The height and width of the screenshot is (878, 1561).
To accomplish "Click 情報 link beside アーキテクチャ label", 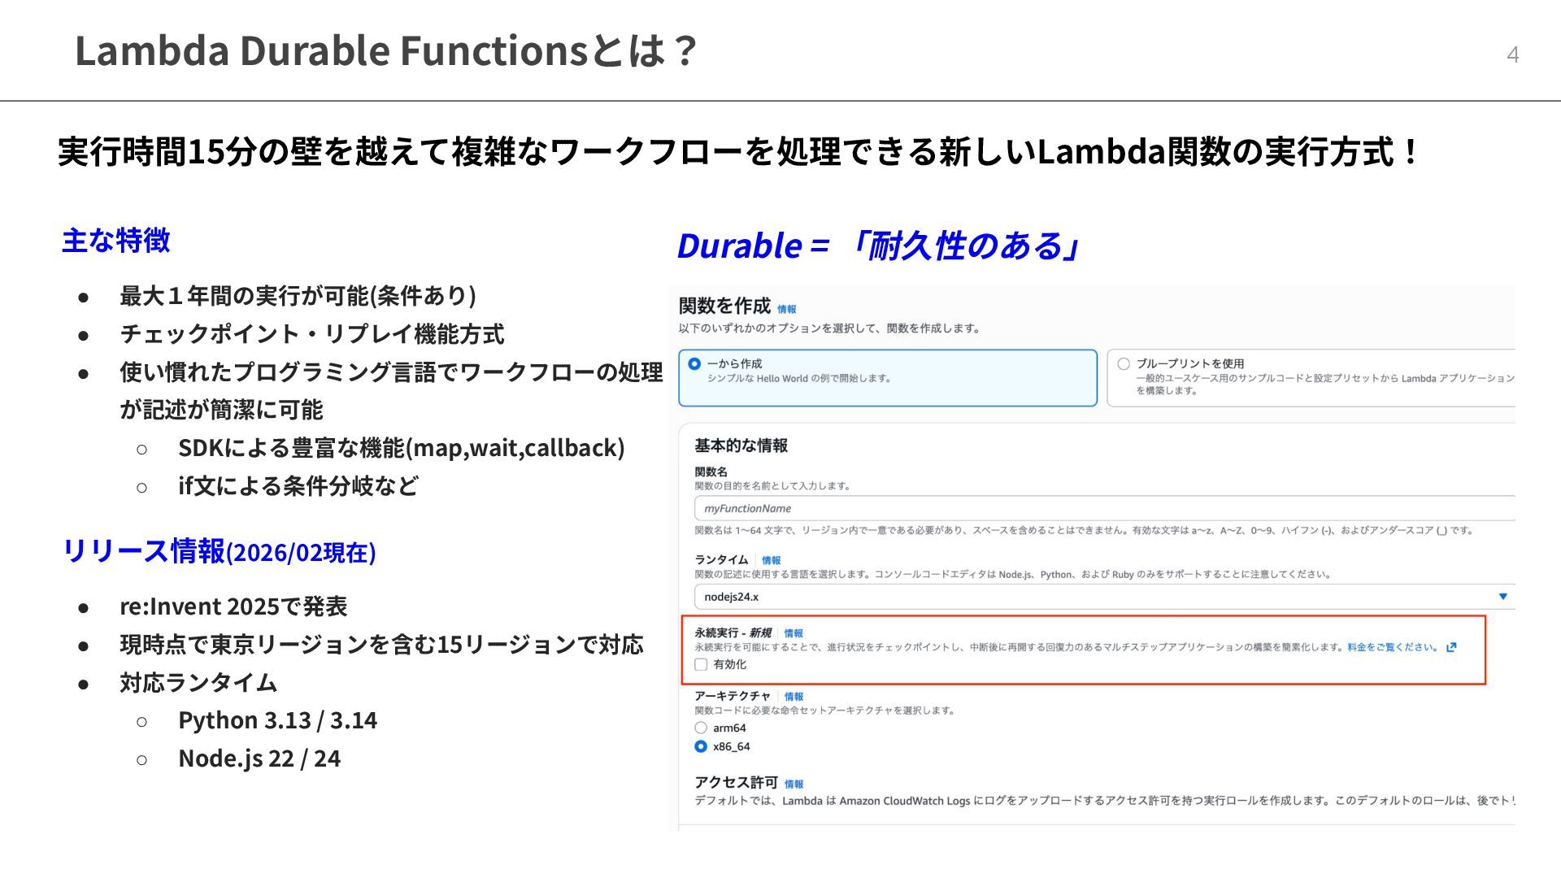I will [x=794, y=697].
